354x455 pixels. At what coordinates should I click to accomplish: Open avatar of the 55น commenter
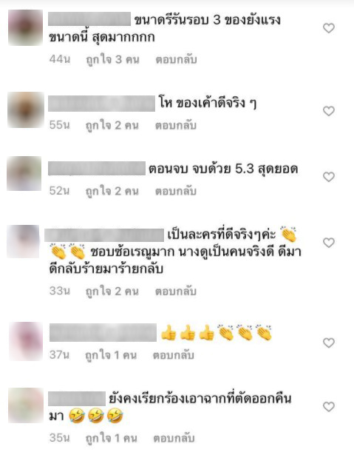click(x=26, y=110)
